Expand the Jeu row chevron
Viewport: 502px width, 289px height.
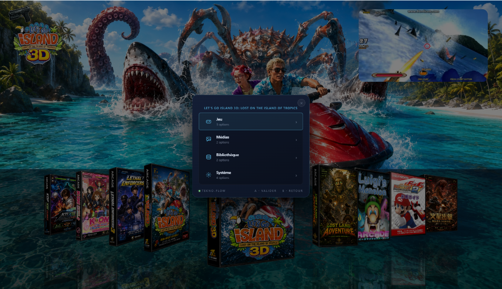[x=296, y=122]
